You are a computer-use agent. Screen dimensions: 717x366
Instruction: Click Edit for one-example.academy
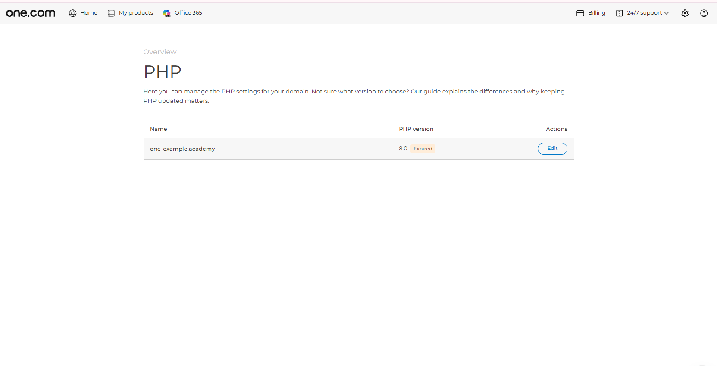tap(552, 149)
